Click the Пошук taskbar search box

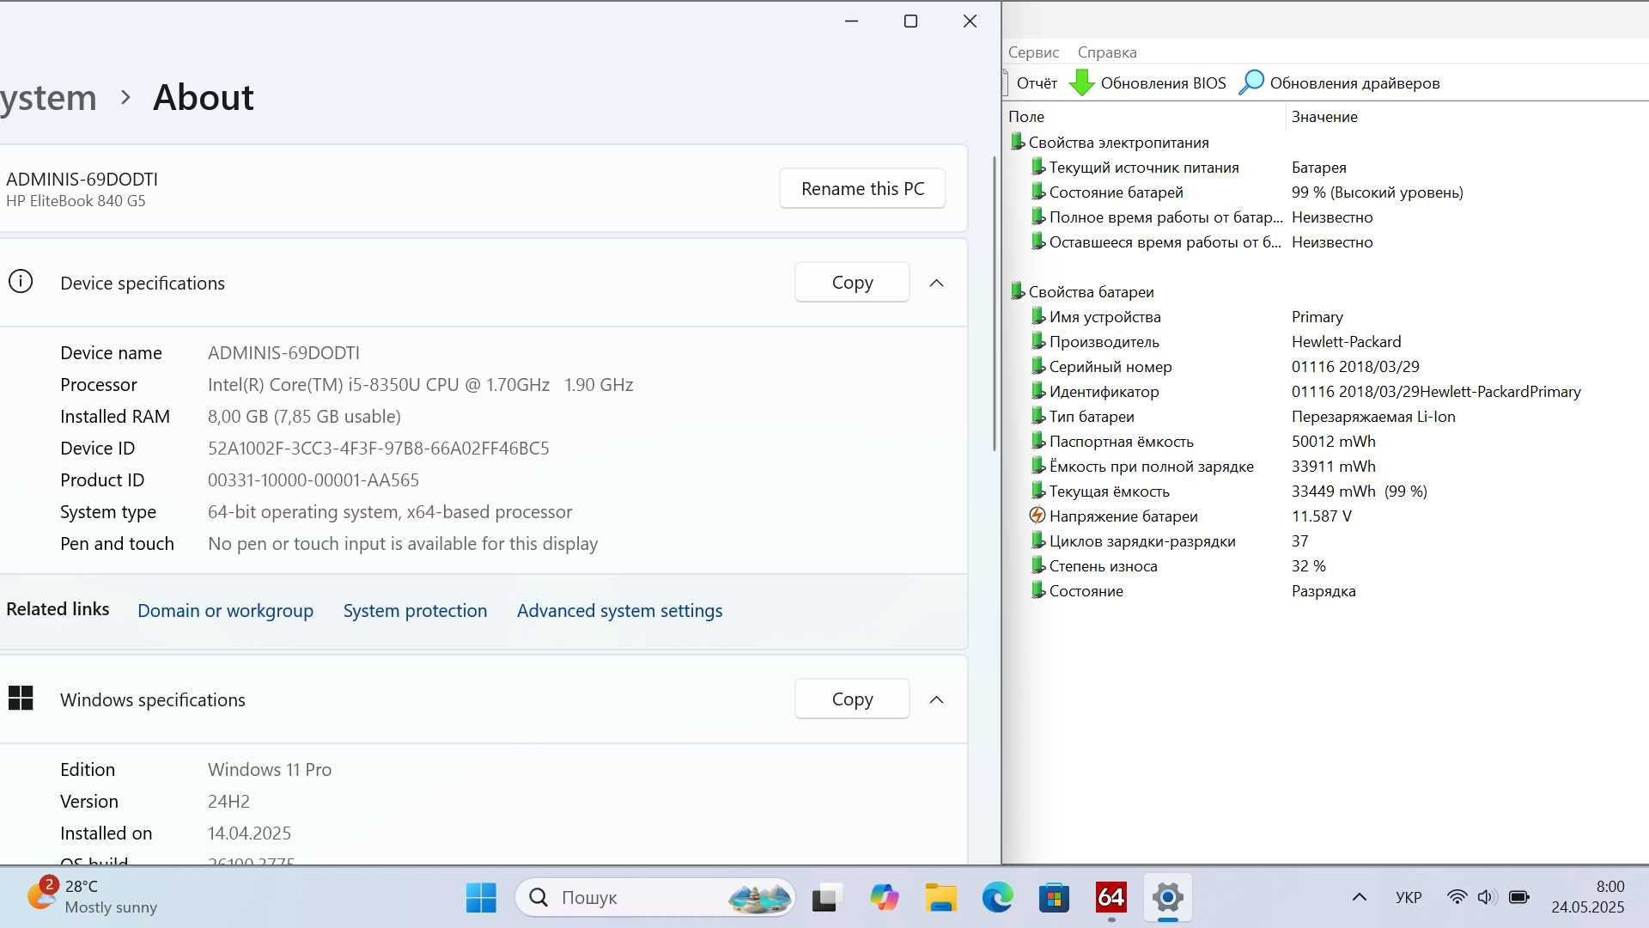655,897
